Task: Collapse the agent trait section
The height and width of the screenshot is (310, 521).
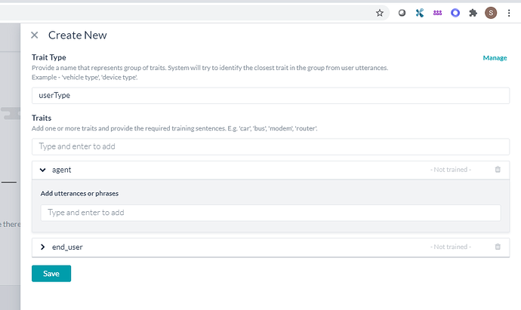Action: (x=43, y=170)
